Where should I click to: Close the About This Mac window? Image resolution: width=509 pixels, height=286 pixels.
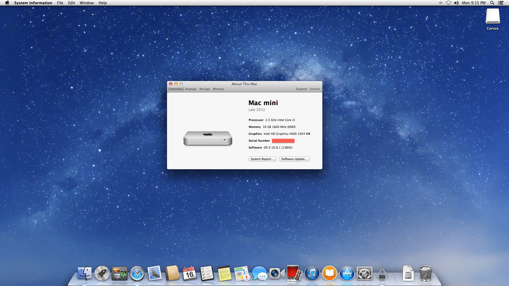[x=171, y=84]
